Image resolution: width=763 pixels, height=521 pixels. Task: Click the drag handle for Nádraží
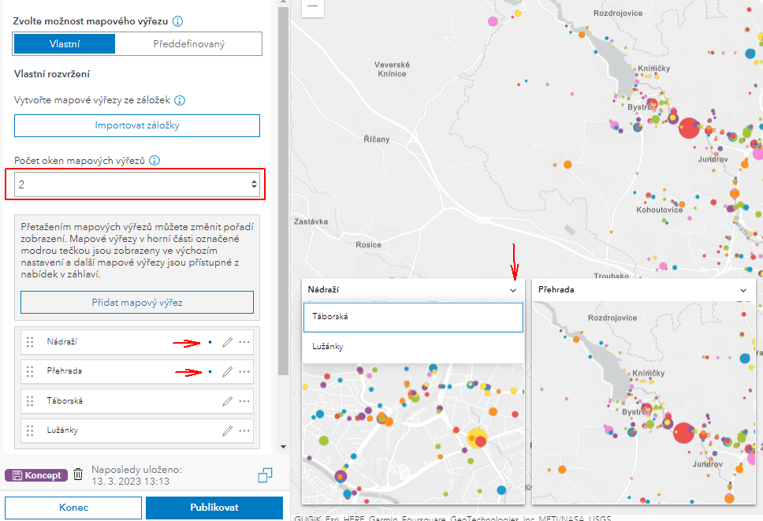(30, 342)
